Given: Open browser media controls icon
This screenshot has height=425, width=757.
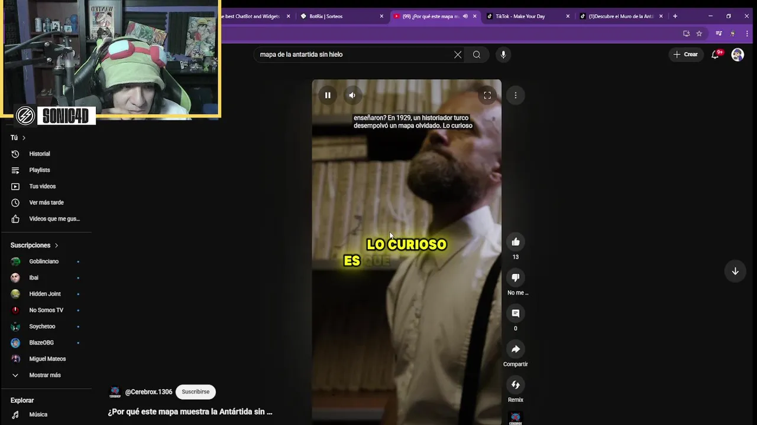Looking at the screenshot, I should coord(719,34).
